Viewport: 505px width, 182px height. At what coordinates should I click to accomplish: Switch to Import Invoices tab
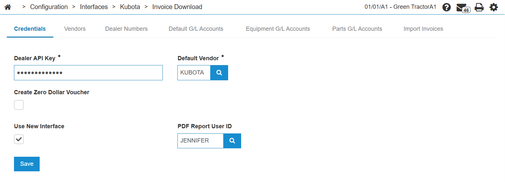[423, 29]
